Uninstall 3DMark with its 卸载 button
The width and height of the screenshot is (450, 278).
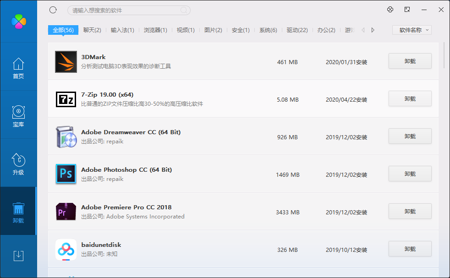pyautogui.click(x=410, y=61)
